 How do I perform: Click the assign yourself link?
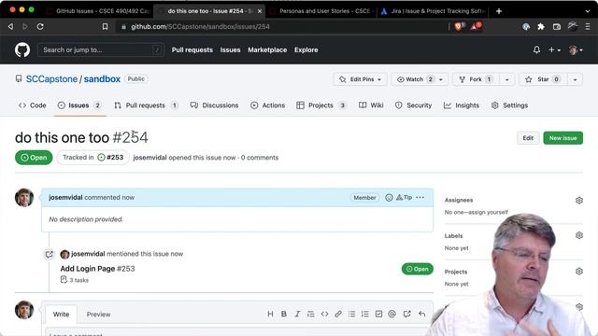488,212
